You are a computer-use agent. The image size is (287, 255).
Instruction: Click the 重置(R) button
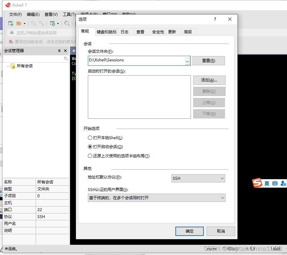coord(209,60)
